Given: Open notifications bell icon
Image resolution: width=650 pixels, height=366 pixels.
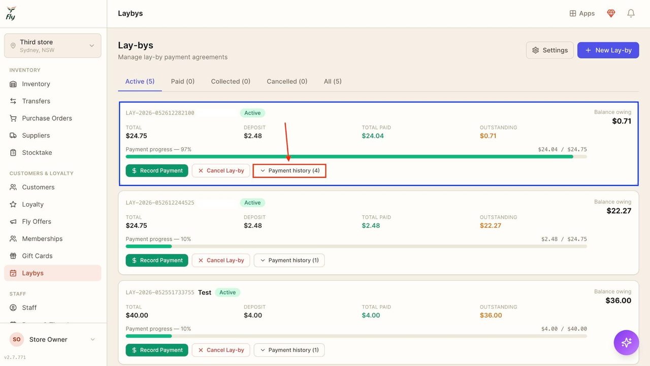Looking at the screenshot, I should (x=631, y=13).
